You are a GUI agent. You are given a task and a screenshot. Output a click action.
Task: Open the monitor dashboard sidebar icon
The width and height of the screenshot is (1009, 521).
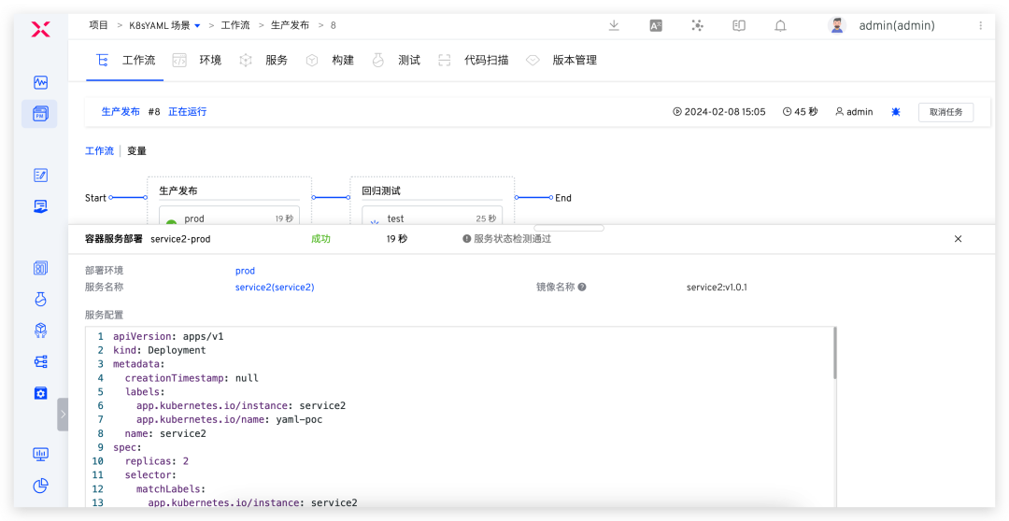coord(40,454)
